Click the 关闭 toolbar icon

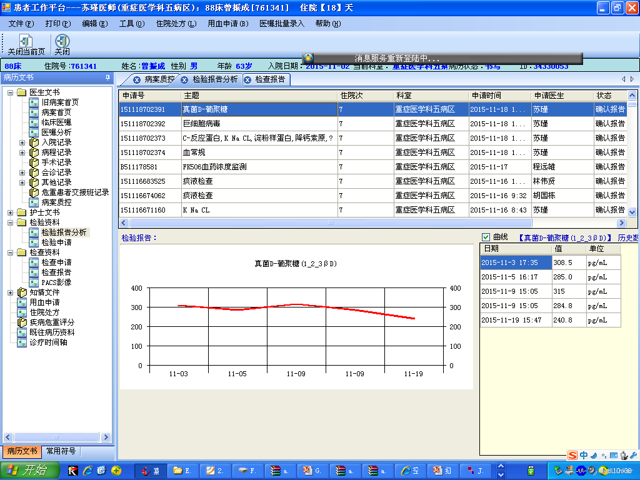pos(62,42)
